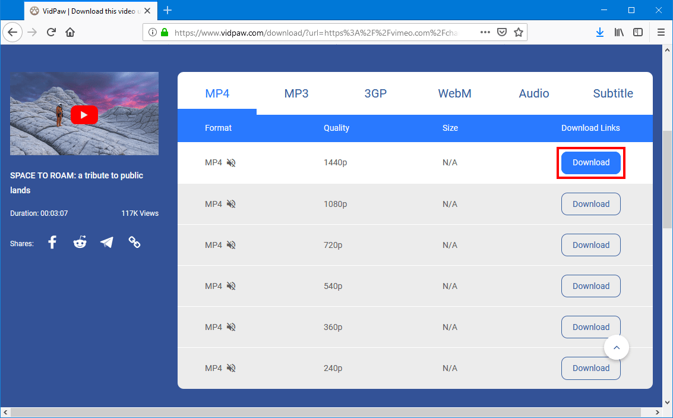Click the vertical scrollbar down arrow
This screenshot has height=418, width=673.
coord(668,403)
